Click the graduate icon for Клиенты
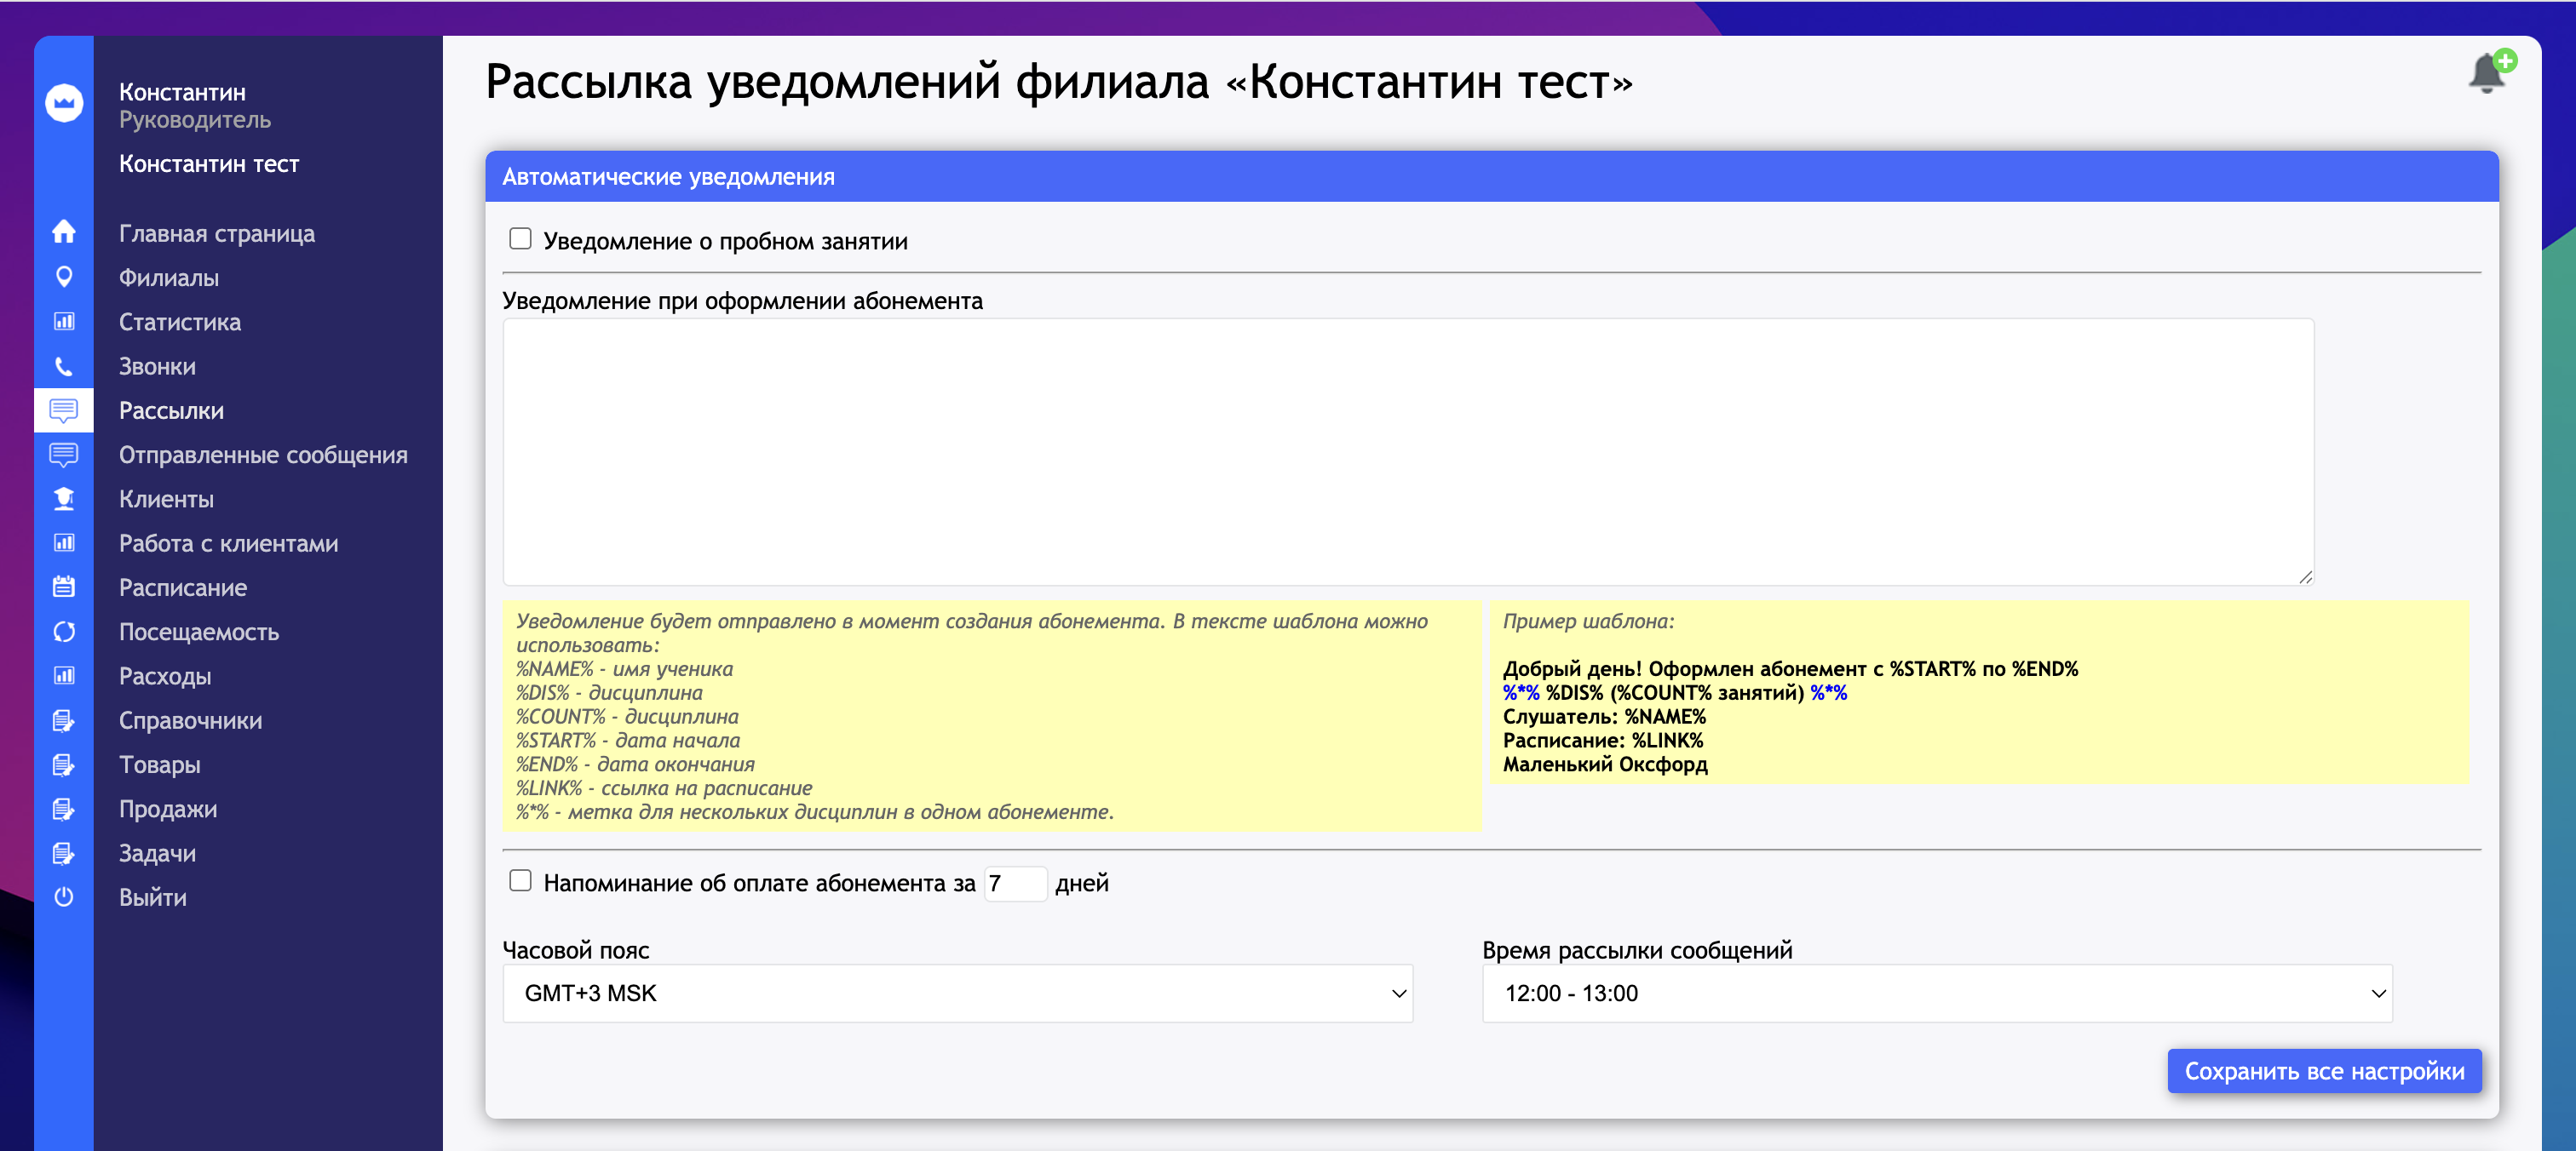 [64, 499]
